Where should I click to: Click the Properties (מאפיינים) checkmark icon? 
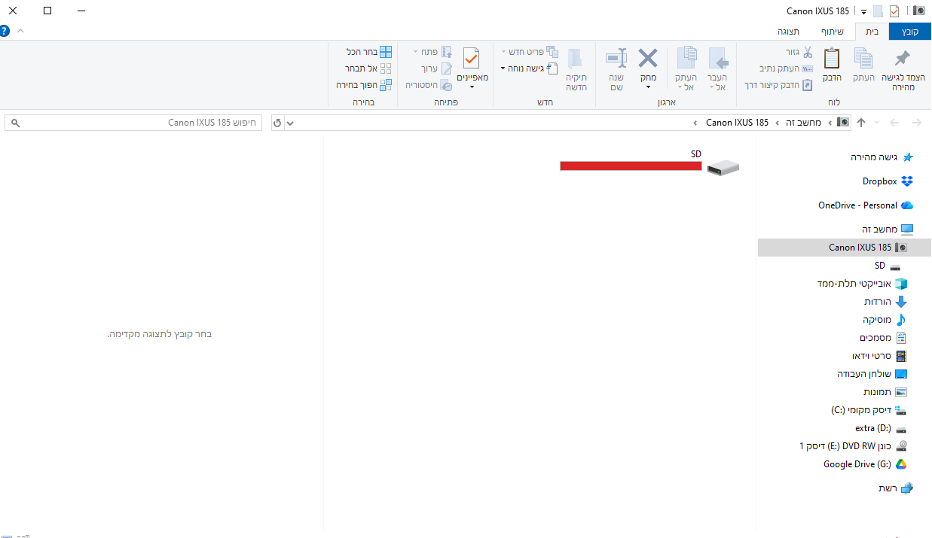pyautogui.click(x=472, y=58)
